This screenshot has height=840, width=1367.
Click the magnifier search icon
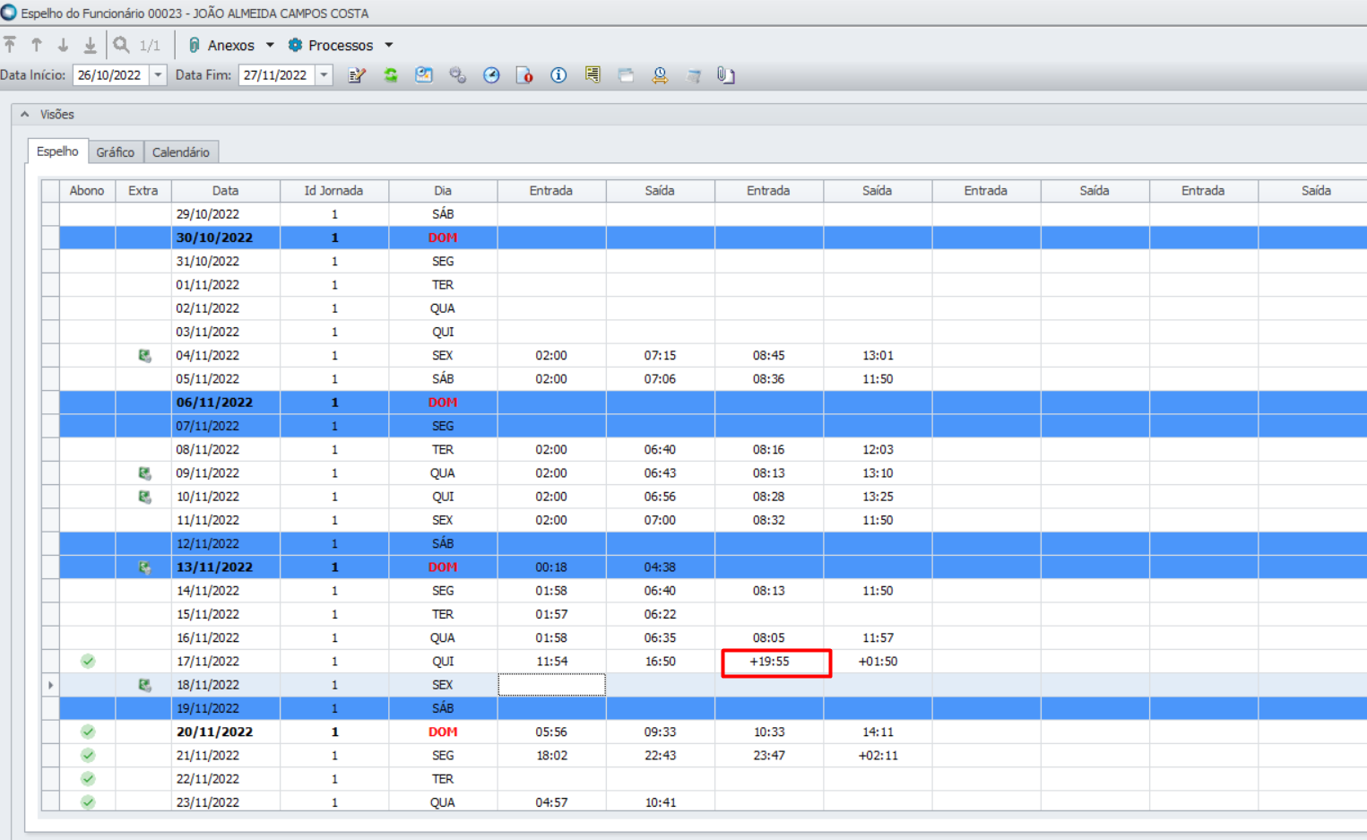click(x=121, y=45)
